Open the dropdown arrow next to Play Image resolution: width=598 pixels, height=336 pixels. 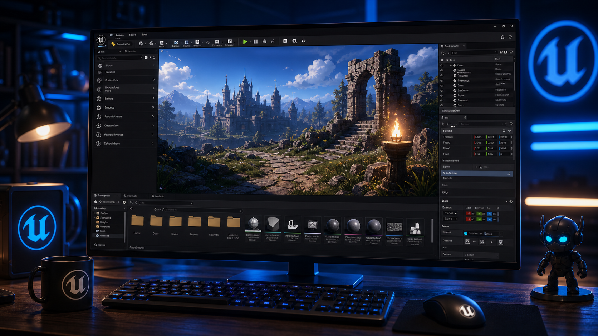(250, 42)
